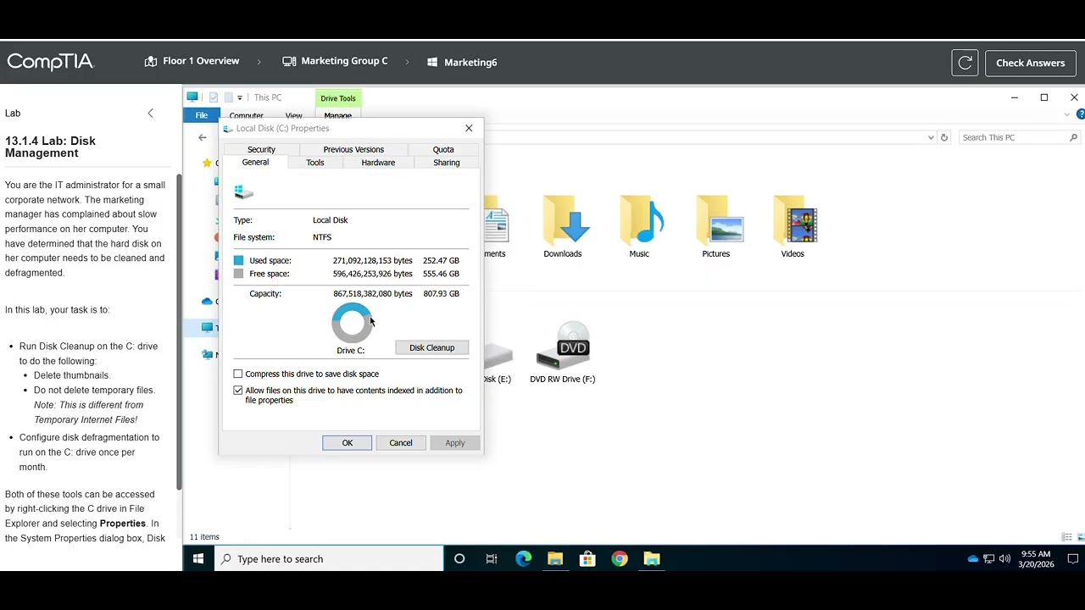Open Task View from the taskbar
The image size is (1085, 610).
[x=492, y=559]
